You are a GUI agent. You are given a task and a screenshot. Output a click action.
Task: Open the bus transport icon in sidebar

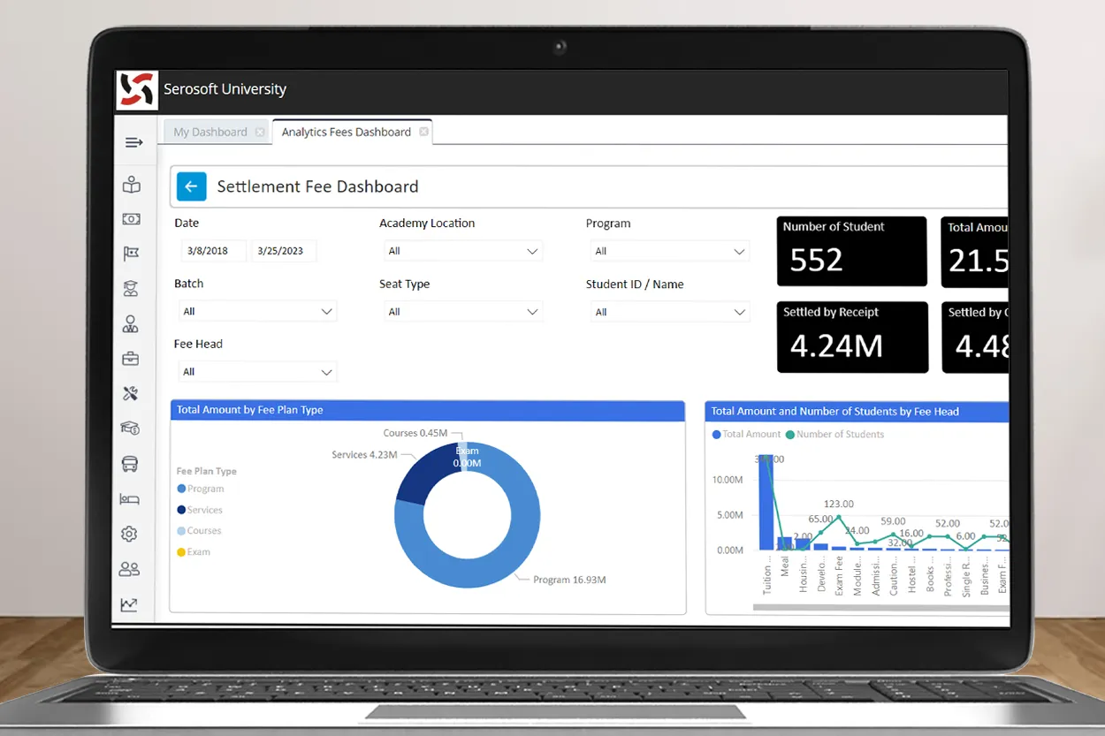pos(130,464)
